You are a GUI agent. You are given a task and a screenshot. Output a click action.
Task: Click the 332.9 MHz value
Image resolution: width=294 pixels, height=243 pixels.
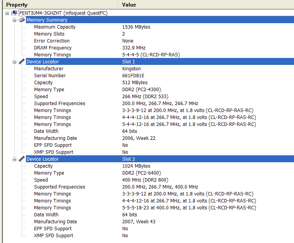(x=134, y=48)
